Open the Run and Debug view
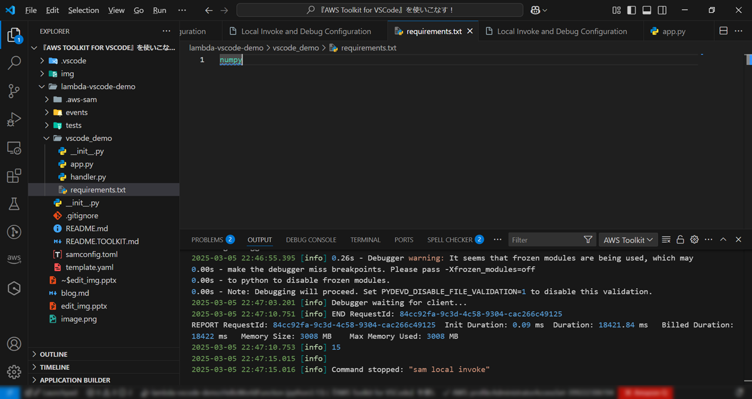The image size is (752, 399). (x=14, y=119)
